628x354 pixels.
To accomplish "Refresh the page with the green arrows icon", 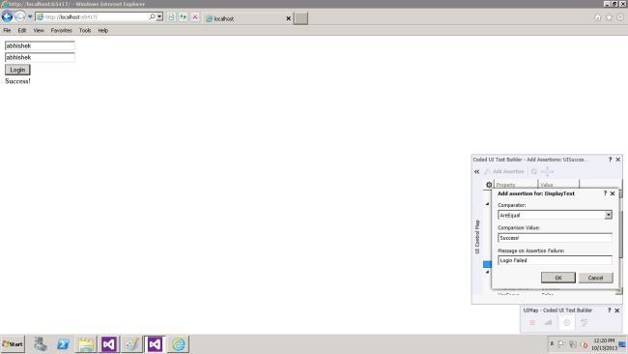I will (x=183, y=16).
